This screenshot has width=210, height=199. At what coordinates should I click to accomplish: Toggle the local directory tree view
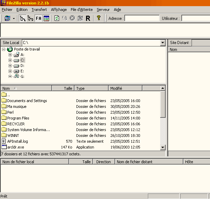coord(23,18)
